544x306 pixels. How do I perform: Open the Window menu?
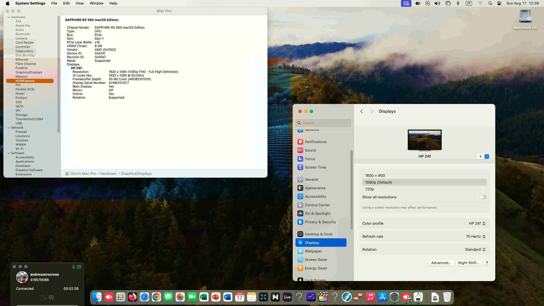[97, 3]
